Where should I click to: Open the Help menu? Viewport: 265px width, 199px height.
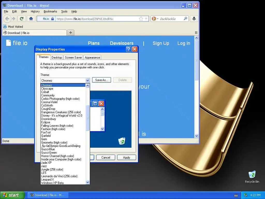(x=74, y=11)
